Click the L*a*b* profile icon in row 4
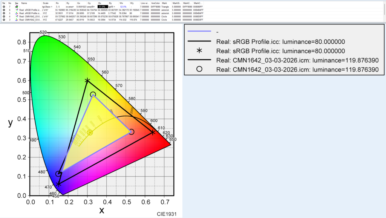This screenshot has height=218, width=386. (x=17, y=17)
